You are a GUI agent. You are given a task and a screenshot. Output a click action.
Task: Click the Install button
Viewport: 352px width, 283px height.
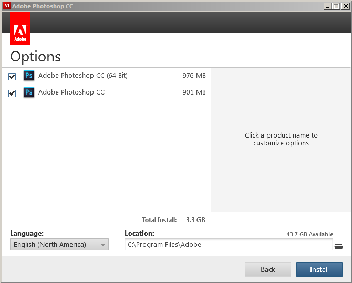319,269
